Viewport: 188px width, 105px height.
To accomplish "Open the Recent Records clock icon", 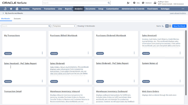I will [x=5, y=9].
